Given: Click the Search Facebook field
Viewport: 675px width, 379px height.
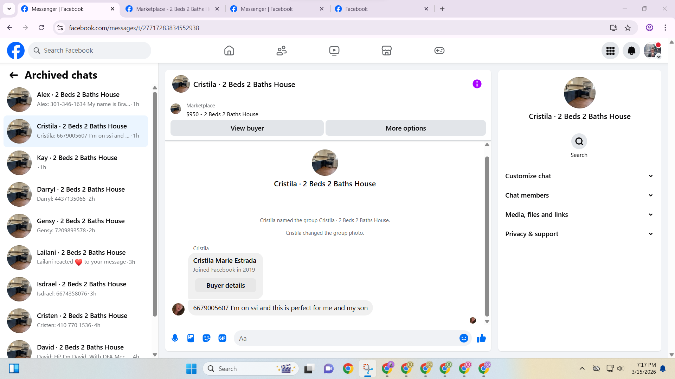Looking at the screenshot, I should 90,51.
